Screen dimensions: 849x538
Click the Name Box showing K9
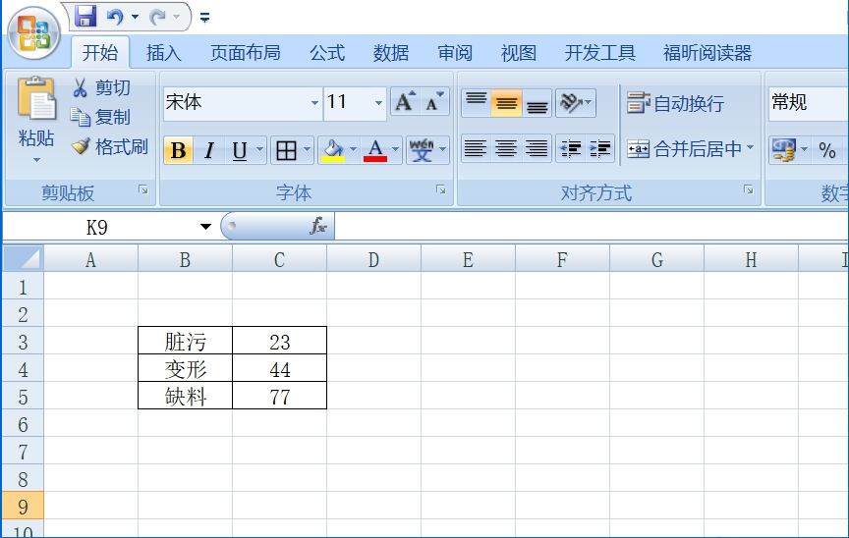[97, 227]
